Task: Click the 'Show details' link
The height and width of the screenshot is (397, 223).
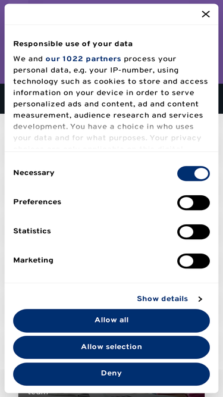Action: [x=162, y=299]
